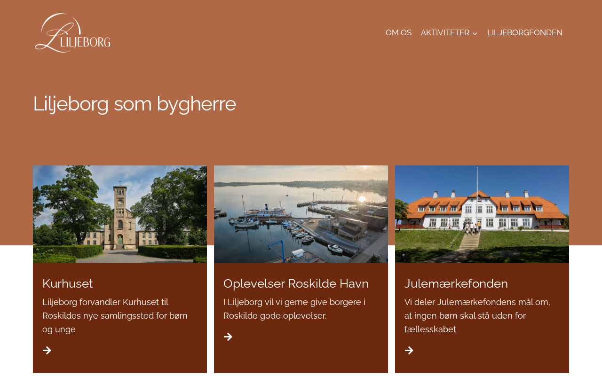This screenshot has width=602, height=376.
Task: Expand the AKTIVITETER dropdown chevron
Action: pos(475,33)
